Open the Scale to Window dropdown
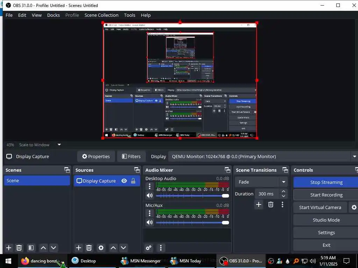The height and width of the screenshot is (268, 358). coord(59,144)
